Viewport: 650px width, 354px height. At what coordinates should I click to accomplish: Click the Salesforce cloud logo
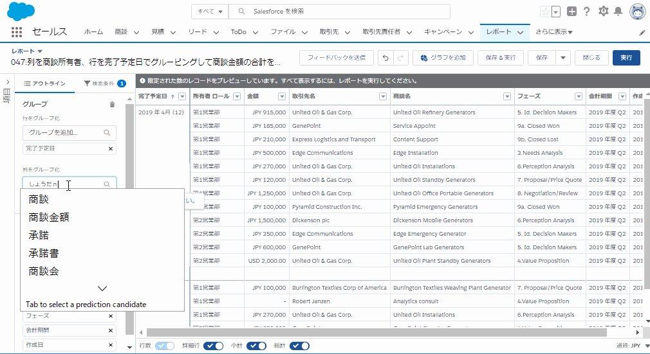coord(21,11)
